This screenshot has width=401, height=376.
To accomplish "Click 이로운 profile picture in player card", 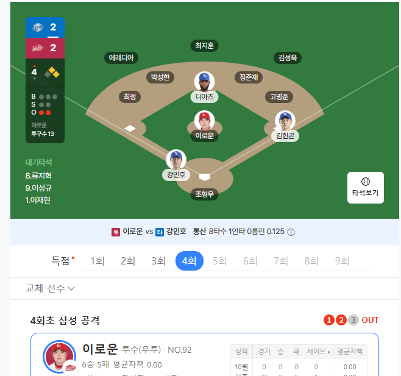I will [x=59, y=356].
